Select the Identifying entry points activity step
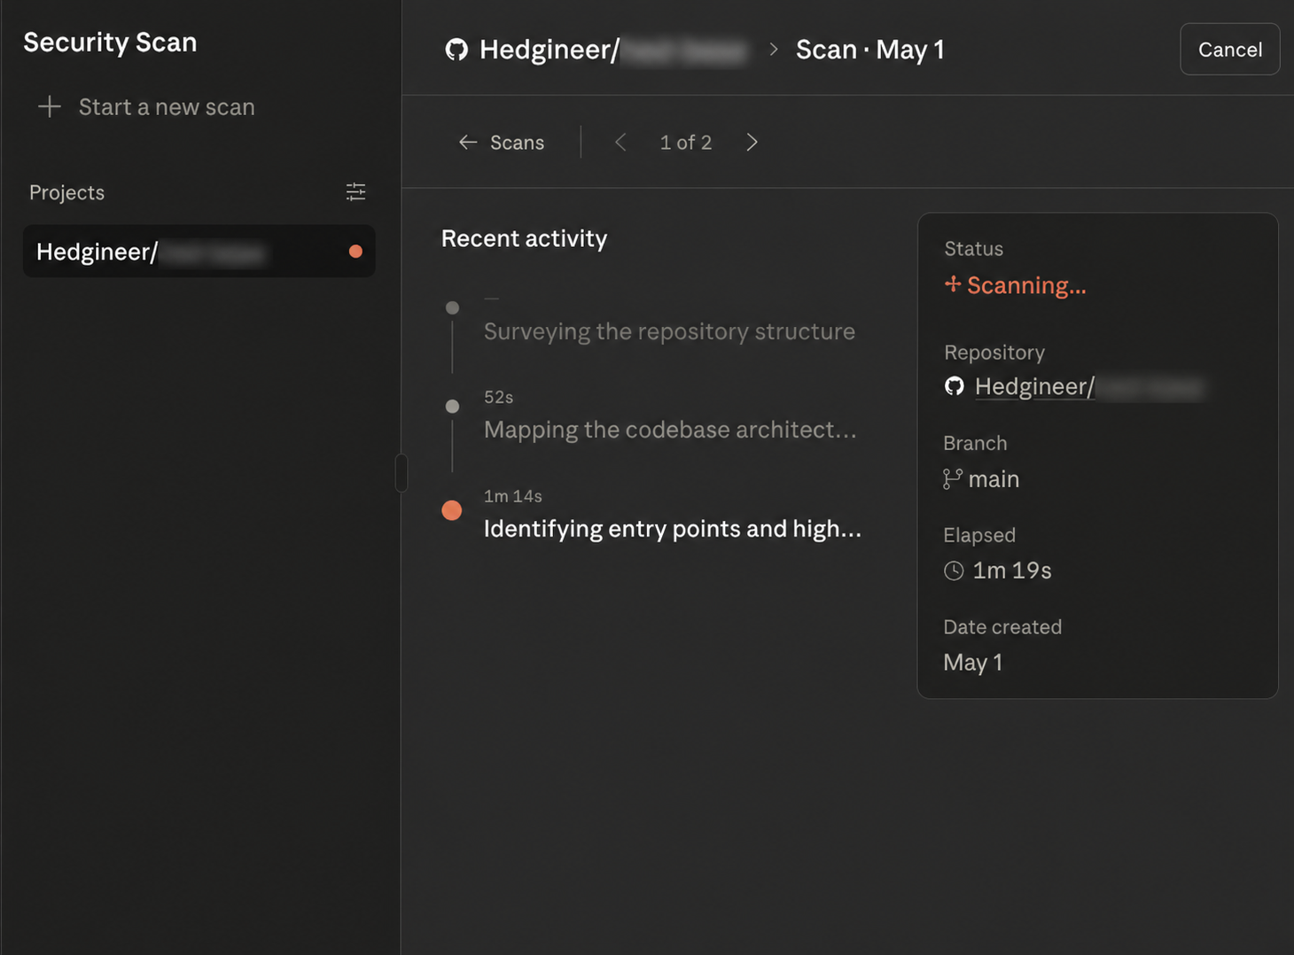1294x955 pixels. [x=673, y=529]
